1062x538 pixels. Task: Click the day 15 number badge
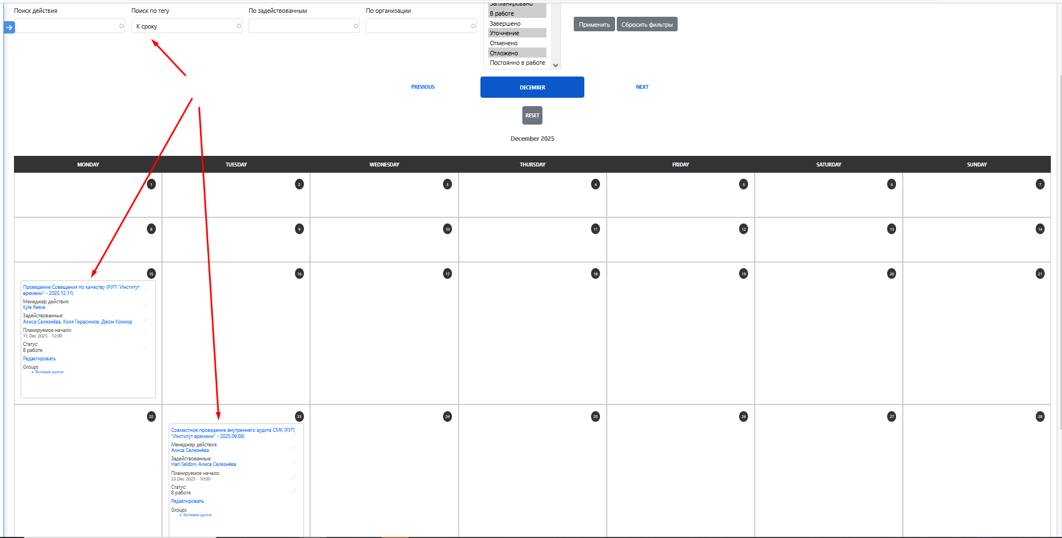(151, 274)
